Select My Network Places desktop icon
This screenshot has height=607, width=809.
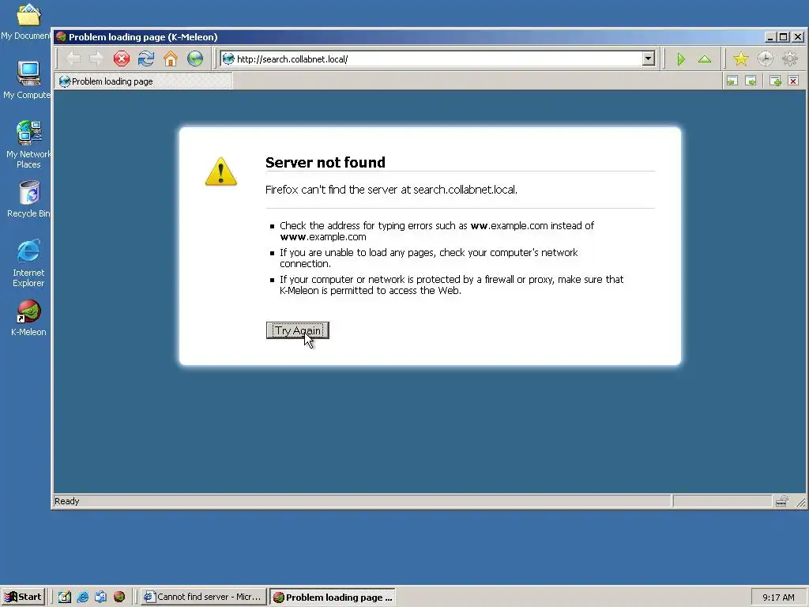[x=28, y=145]
